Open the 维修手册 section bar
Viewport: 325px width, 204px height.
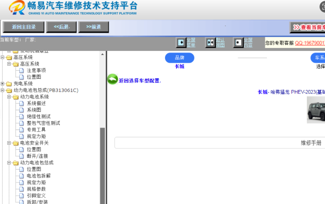[x=220, y=143]
